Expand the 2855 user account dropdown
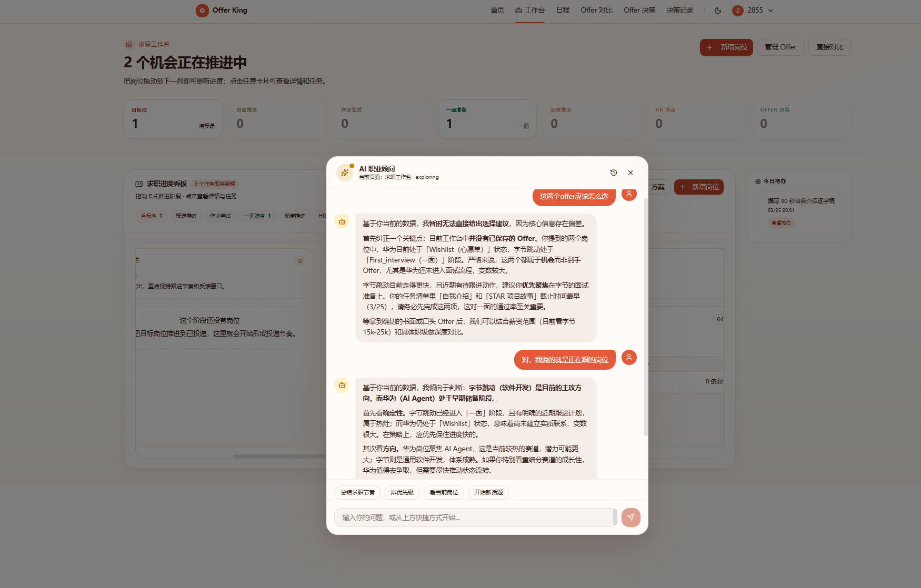The image size is (921, 588). click(753, 11)
